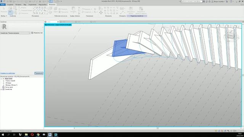Click the text tool A icon in quick access toolbar
The image size is (244, 137).
[40, 2]
